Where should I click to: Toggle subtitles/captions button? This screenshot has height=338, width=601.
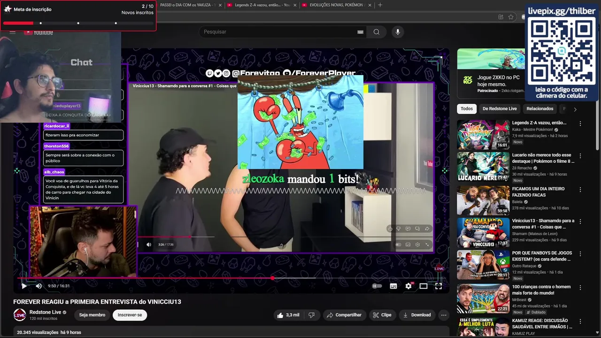tap(393, 286)
